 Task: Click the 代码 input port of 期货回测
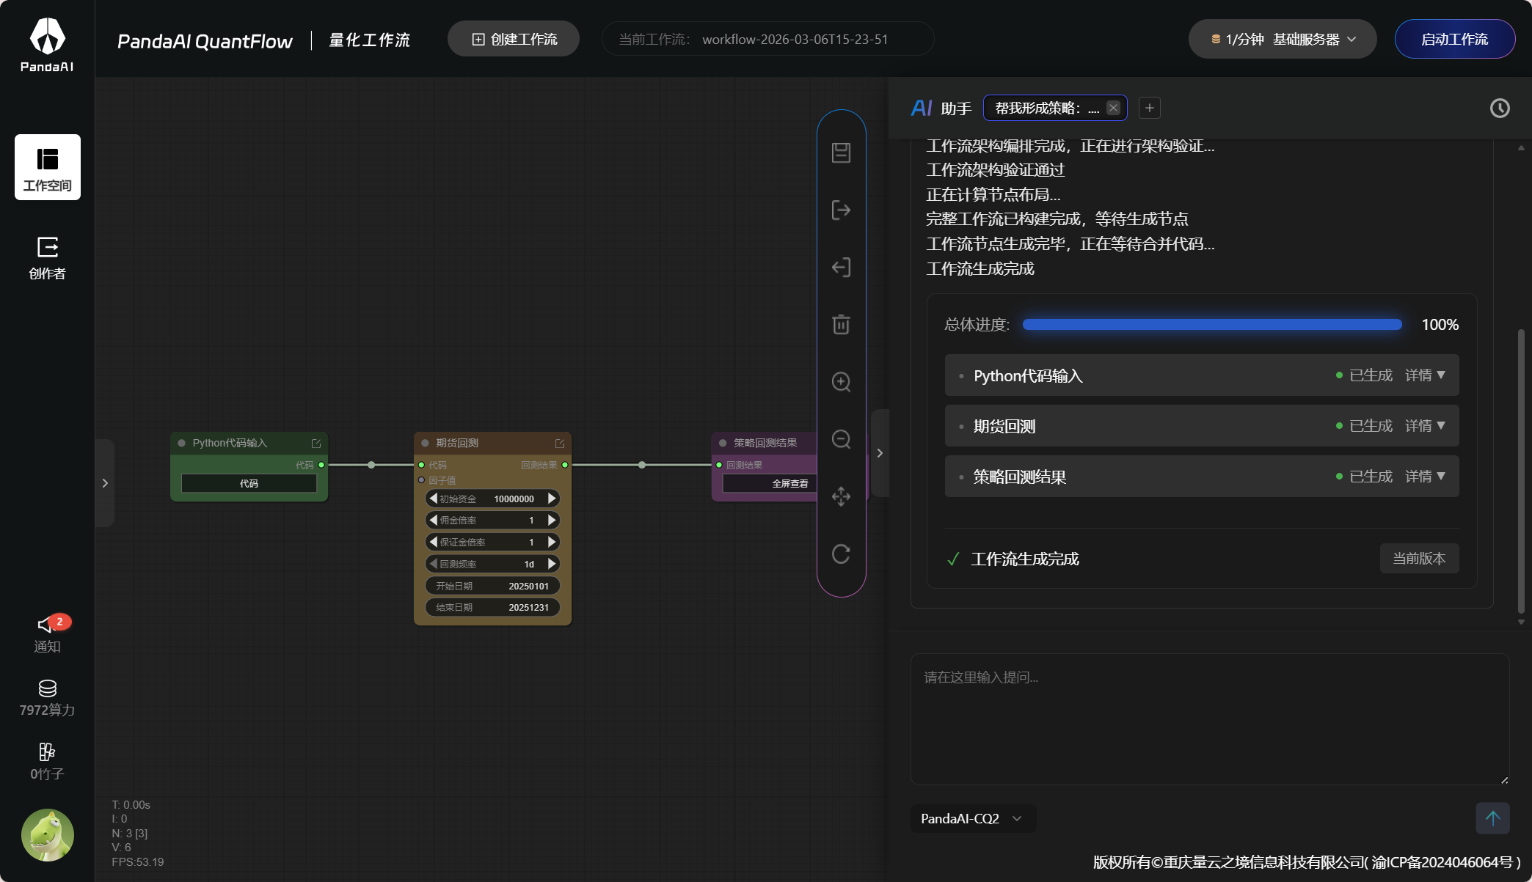[421, 465]
